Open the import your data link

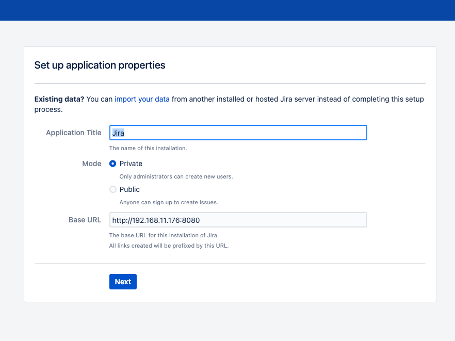point(142,99)
